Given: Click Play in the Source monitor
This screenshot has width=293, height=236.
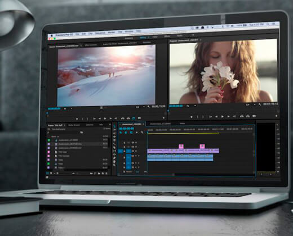Looking at the screenshot, I should click(x=105, y=119).
